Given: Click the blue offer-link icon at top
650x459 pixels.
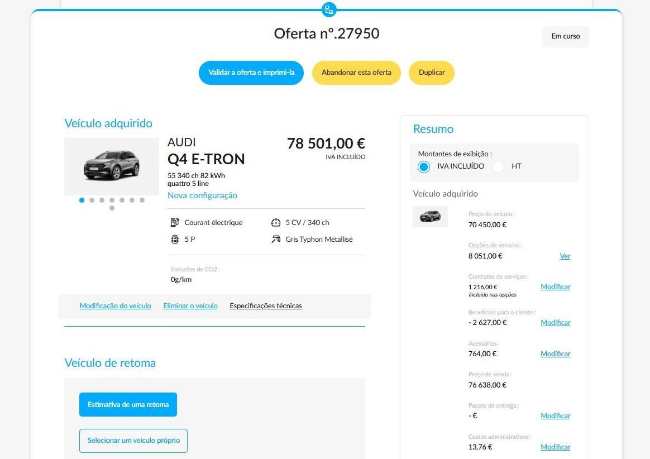Looking at the screenshot, I should click(x=329, y=9).
